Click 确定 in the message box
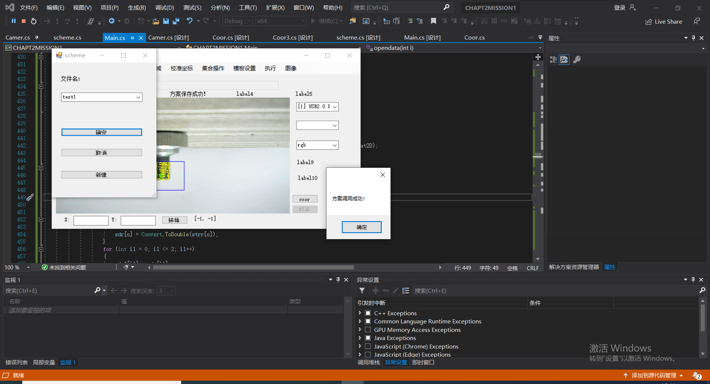 [x=361, y=227]
